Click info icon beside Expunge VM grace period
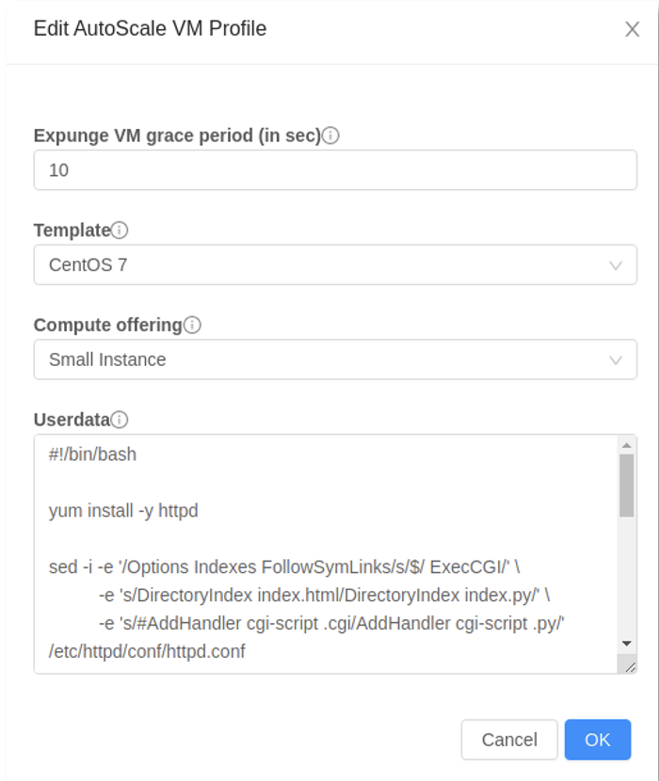The height and width of the screenshot is (781, 659). [x=330, y=135]
